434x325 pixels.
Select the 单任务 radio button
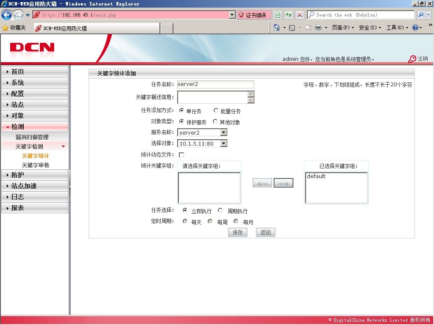coord(181,110)
